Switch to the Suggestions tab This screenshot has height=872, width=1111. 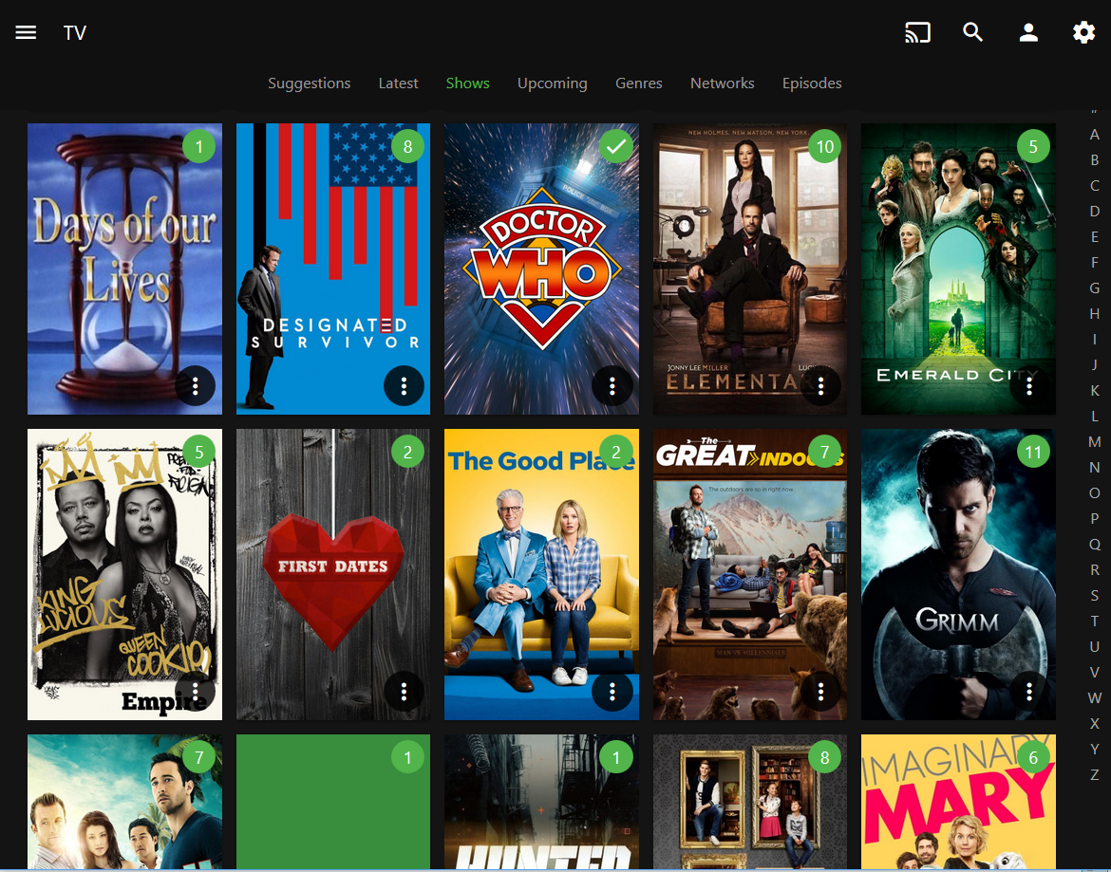pos(309,83)
